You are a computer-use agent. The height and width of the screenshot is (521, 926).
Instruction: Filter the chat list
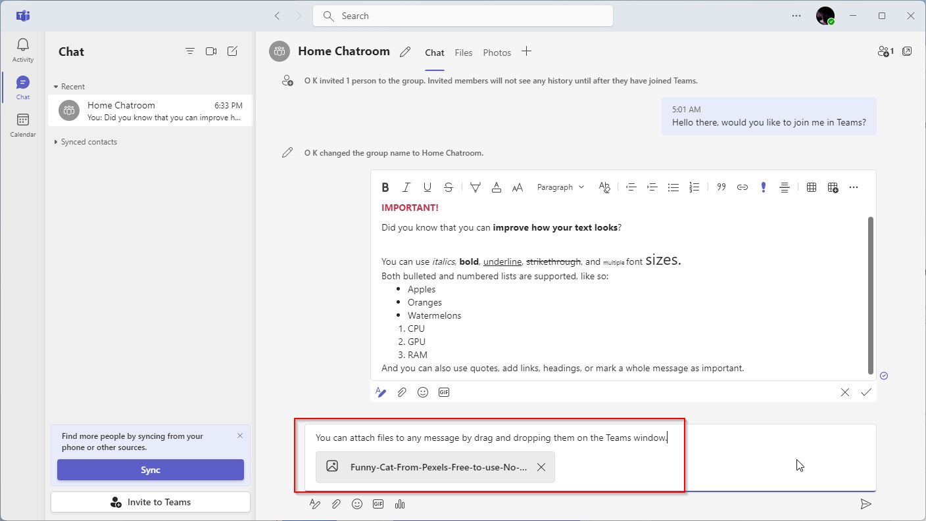pyautogui.click(x=190, y=51)
